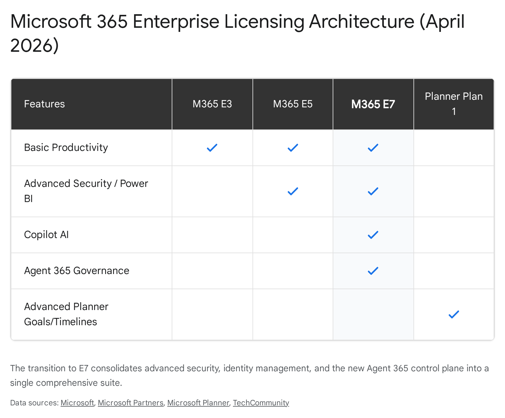505x418 pixels.
Task: Click the M365 E7 Advanced Security checkmark
Action: 373,191
